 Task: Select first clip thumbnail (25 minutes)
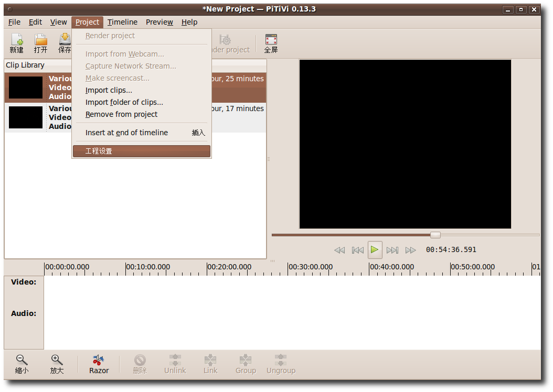pyautogui.click(x=25, y=88)
